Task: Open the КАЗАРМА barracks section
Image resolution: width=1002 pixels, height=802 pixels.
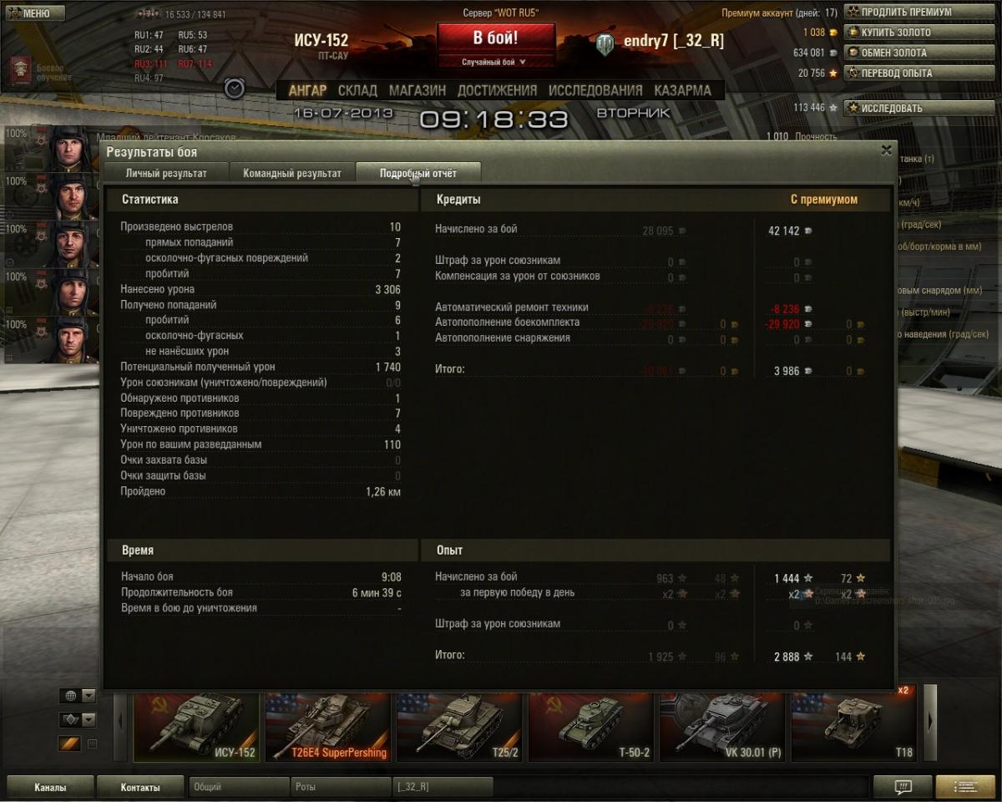Action: point(683,90)
